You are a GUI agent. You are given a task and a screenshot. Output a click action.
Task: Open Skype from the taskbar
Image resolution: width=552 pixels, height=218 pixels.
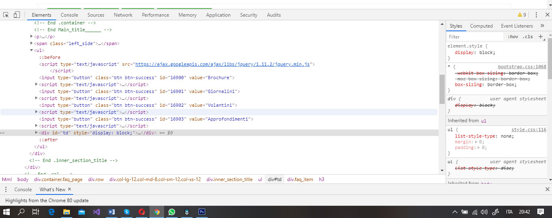coord(127,212)
